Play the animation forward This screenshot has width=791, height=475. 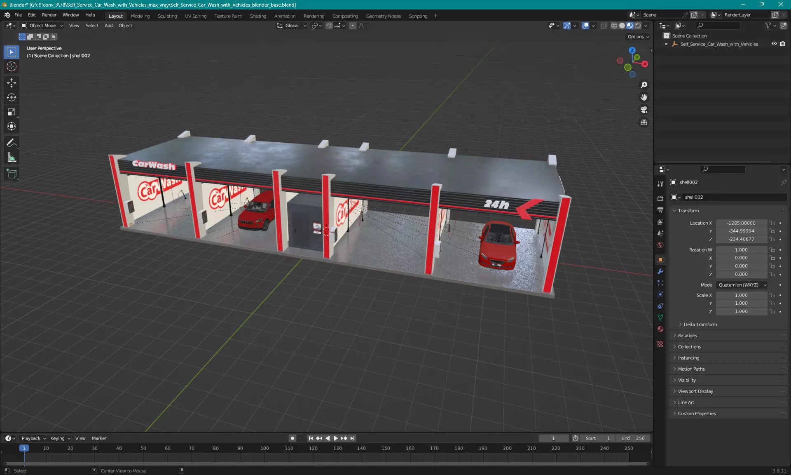coord(335,438)
